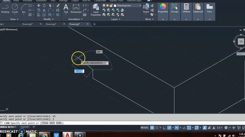The width and height of the screenshot is (245, 137).
Task: Select the Hatch tool in Draw panel
Action: pyautogui.click(x=30, y=15)
